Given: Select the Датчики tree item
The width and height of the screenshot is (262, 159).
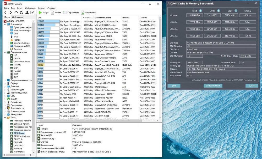Looking at the screenshot, I should click(x=16, y=49).
